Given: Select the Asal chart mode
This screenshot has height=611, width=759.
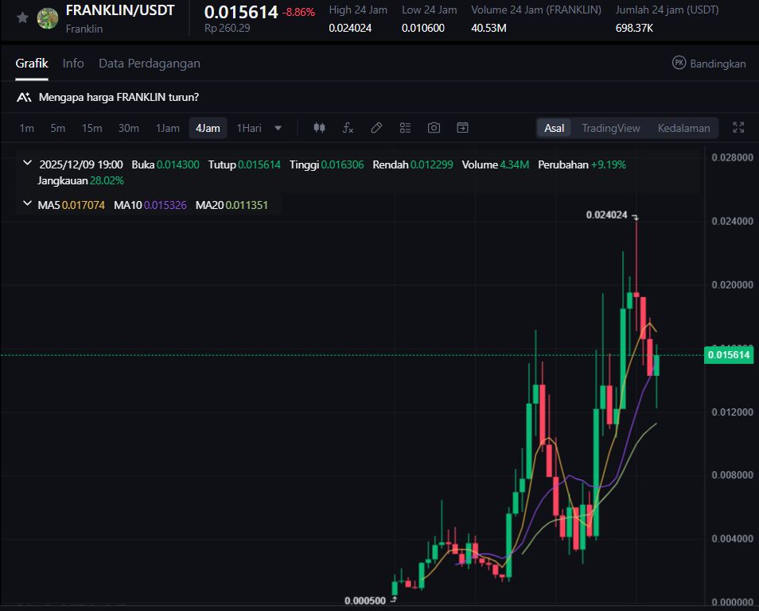Looking at the screenshot, I should 554,128.
